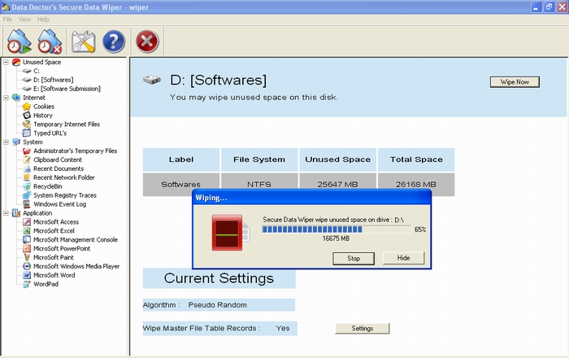
Task: Click the cancel scheduled wipe toolbar icon
Action: coord(50,40)
